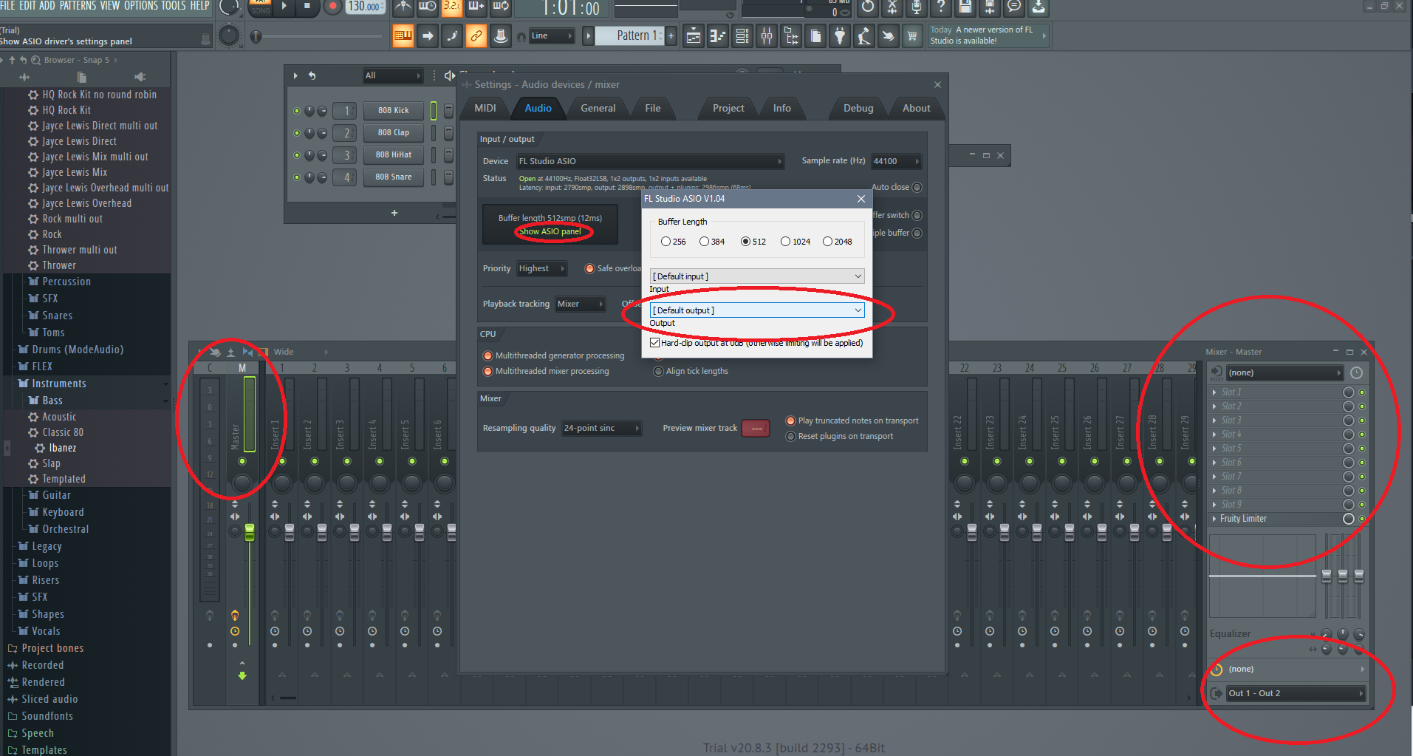1413x756 pixels.
Task: Toggle Reset plugins on transport option
Action: [790, 436]
